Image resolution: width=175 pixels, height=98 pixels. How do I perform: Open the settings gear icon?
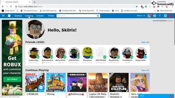pyautogui.click(x=165, y=16)
